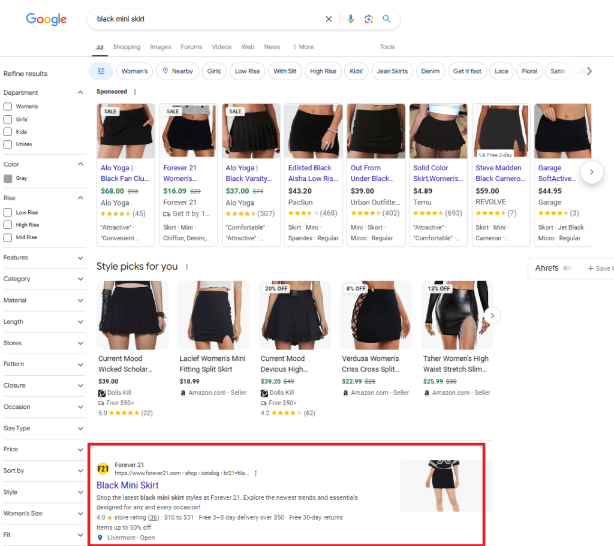This screenshot has width=614, height=546.
Task: Clear the search box with X icon
Action: click(x=329, y=19)
